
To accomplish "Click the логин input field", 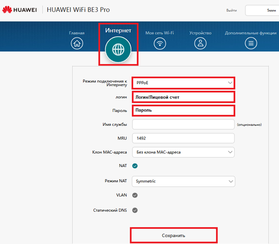I will click(184, 97).
